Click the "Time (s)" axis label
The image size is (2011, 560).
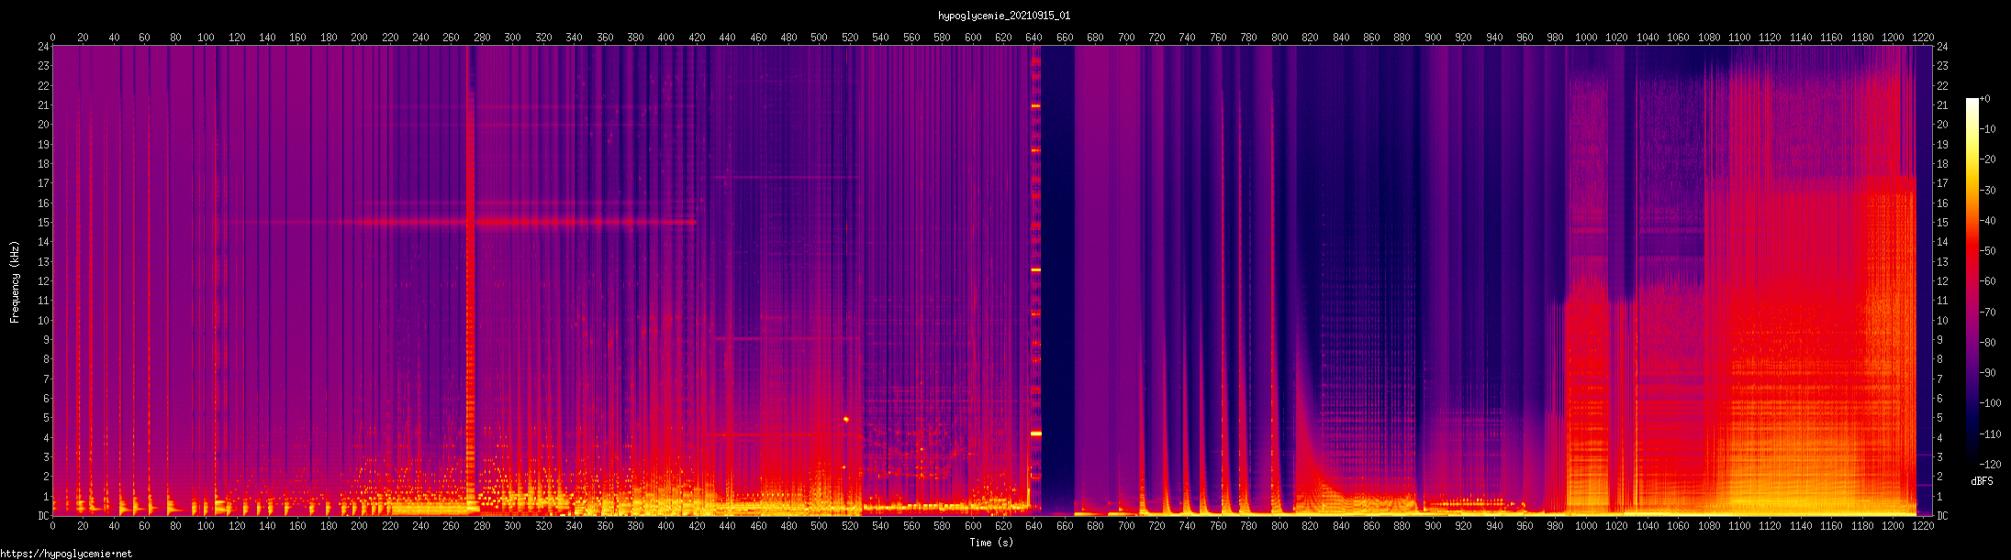click(x=991, y=543)
